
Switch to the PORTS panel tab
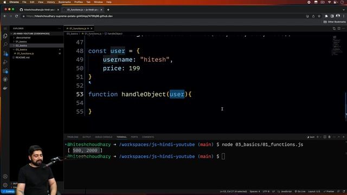pos(134,137)
